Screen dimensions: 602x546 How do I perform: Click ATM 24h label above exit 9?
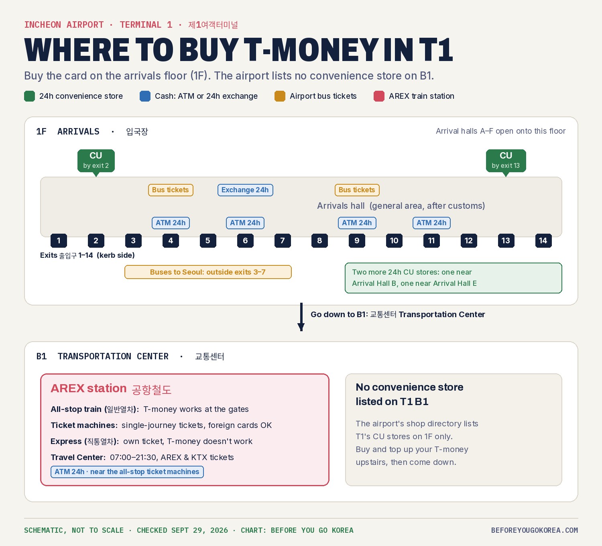point(357,223)
